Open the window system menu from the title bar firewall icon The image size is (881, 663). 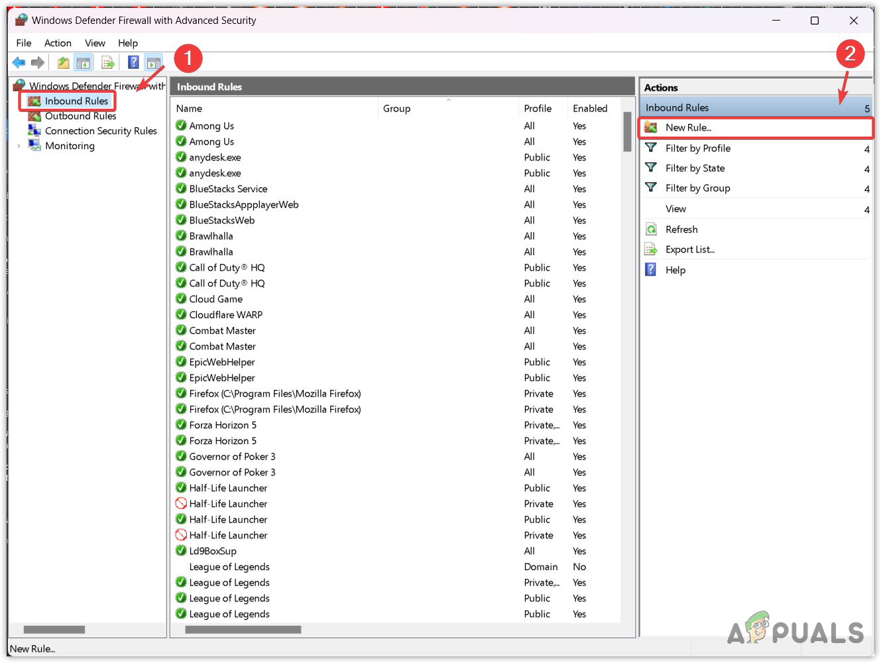click(21, 20)
